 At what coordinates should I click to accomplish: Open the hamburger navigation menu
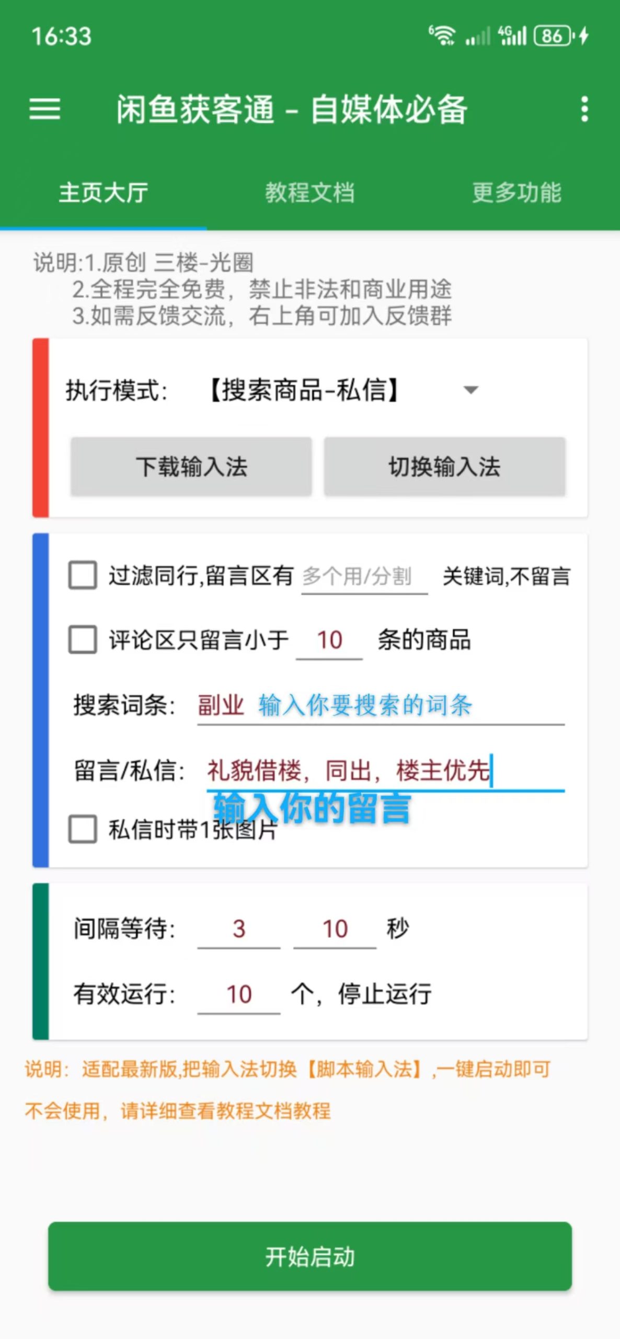pos(45,109)
